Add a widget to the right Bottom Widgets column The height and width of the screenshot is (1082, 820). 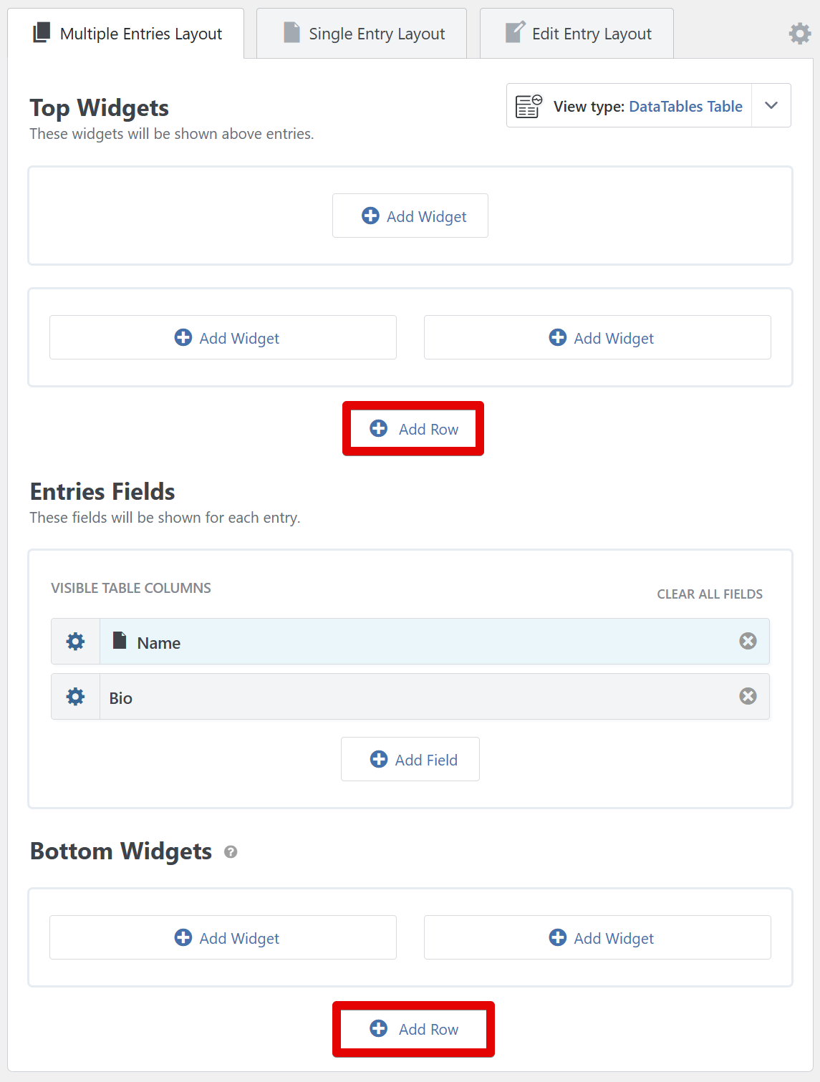(597, 937)
